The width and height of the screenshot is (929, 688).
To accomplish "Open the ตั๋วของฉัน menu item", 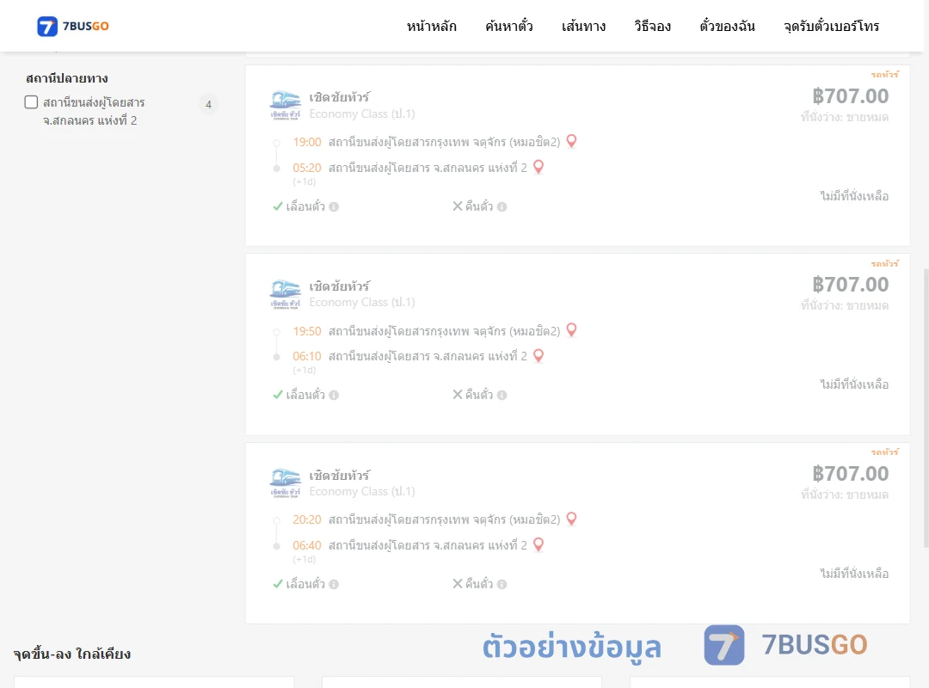I will 727,26.
